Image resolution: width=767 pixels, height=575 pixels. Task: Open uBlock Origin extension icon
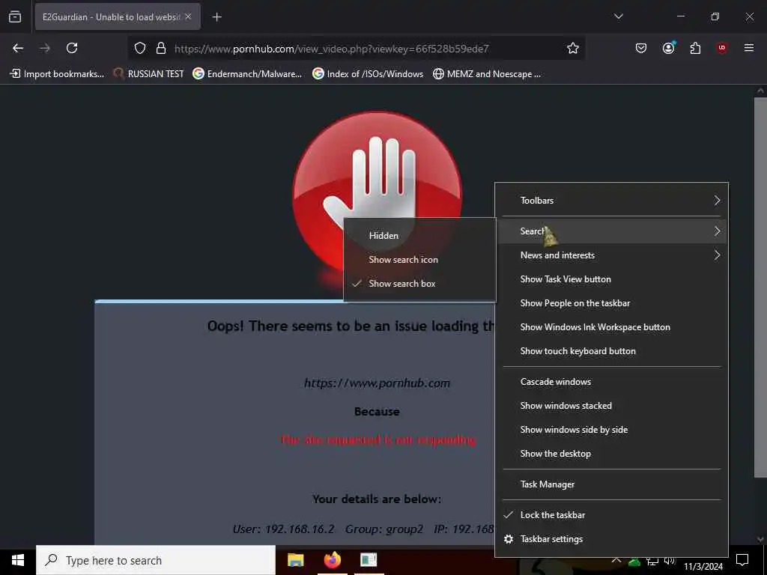722,48
